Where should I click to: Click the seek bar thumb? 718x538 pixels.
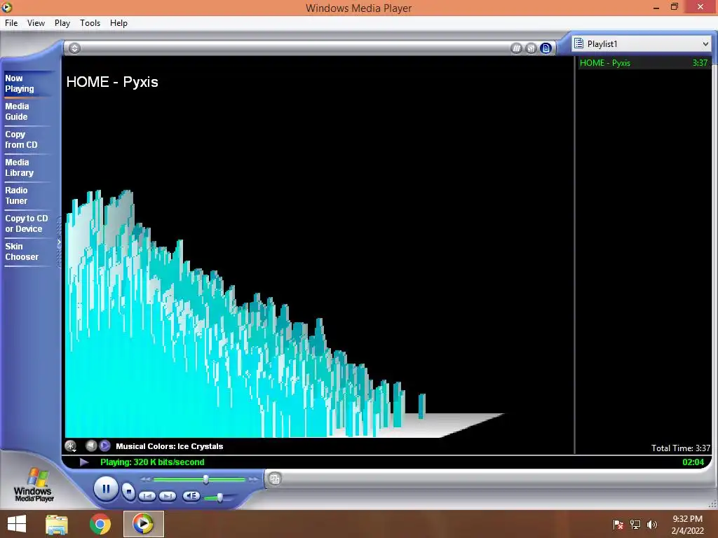[x=205, y=479]
